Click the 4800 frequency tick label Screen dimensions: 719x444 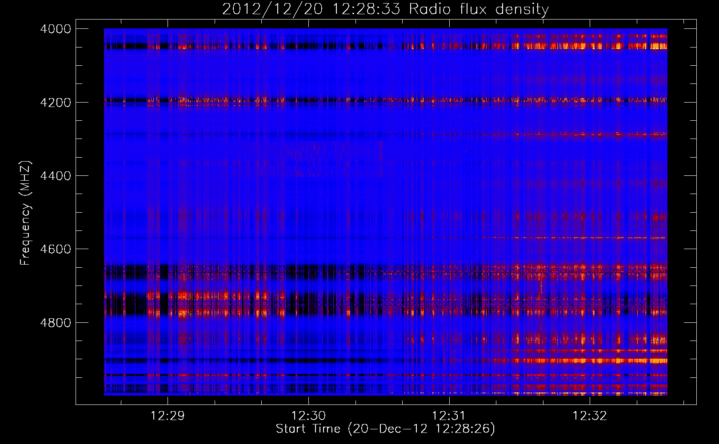point(56,323)
